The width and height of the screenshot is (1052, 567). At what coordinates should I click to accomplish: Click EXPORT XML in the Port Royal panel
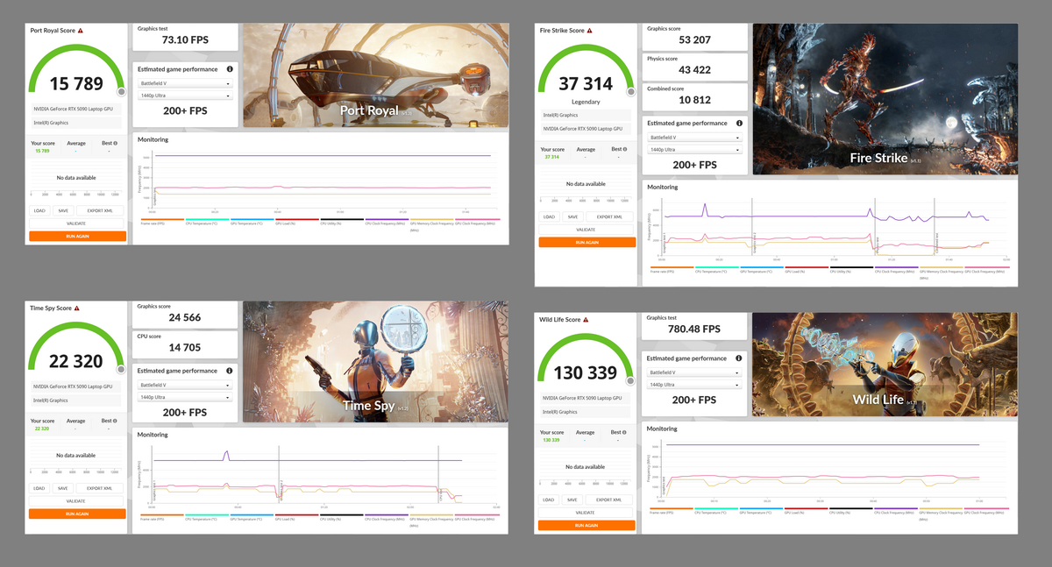coord(101,210)
